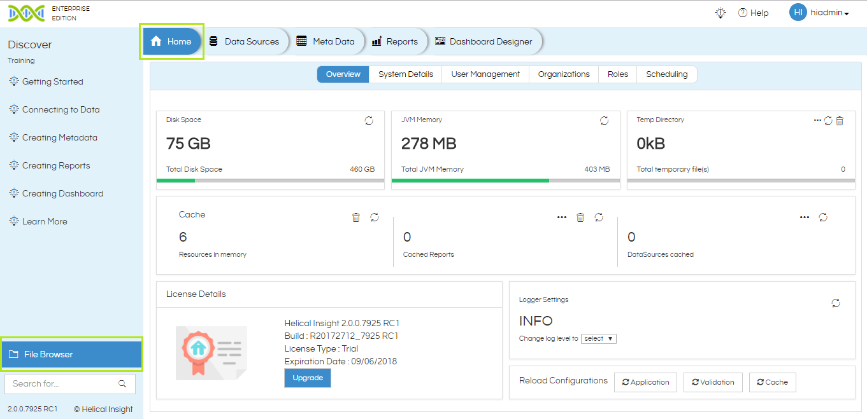Open Help from the header
This screenshot has width=867, height=419.
coord(754,13)
